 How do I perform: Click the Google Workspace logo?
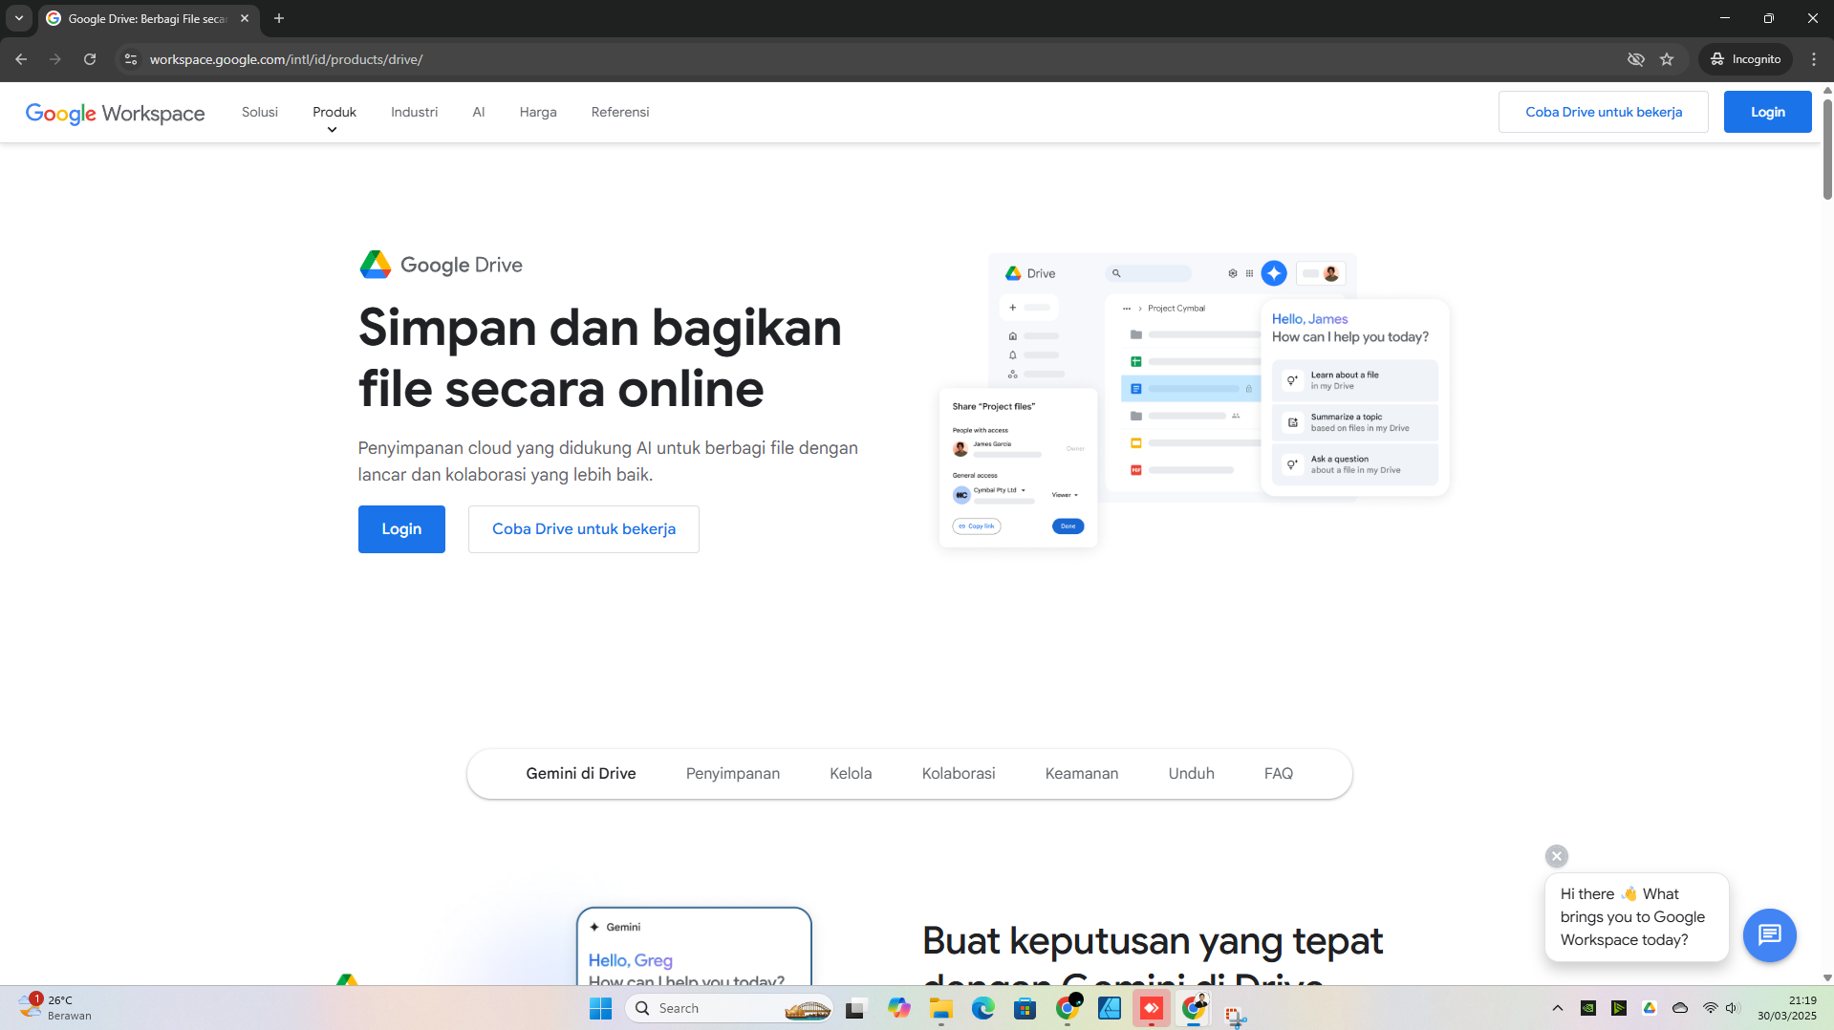(115, 113)
